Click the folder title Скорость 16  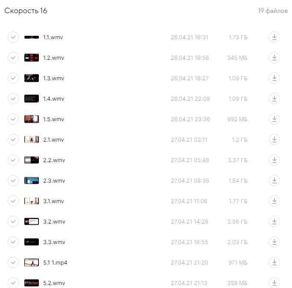[26, 11]
